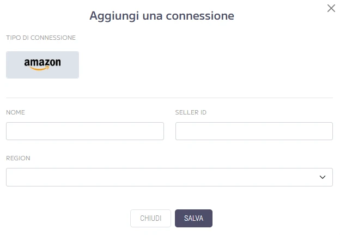The image size is (340, 235).
Task: Click the 'Aggiungi una connessione' heading
Action: tap(162, 16)
